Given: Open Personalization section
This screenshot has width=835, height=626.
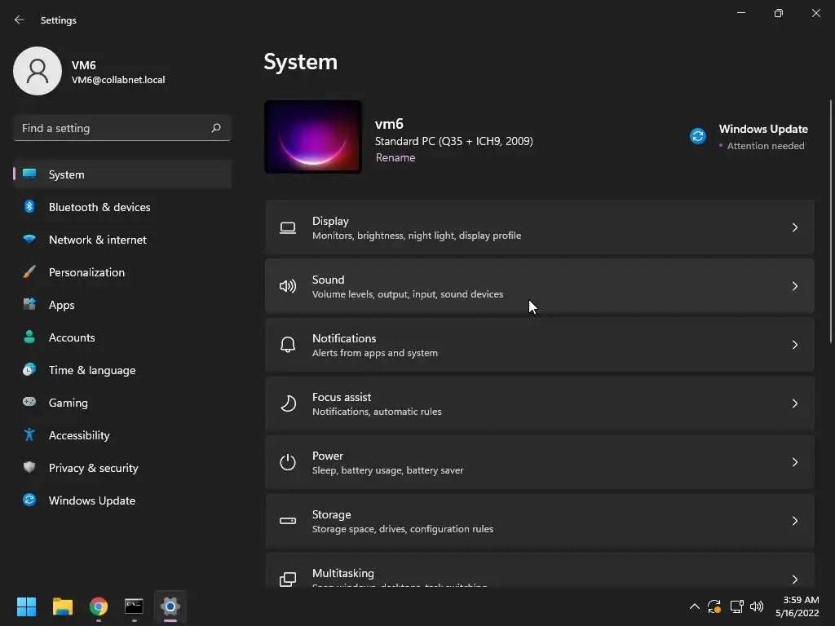Looking at the screenshot, I should (x=122, y=272).
